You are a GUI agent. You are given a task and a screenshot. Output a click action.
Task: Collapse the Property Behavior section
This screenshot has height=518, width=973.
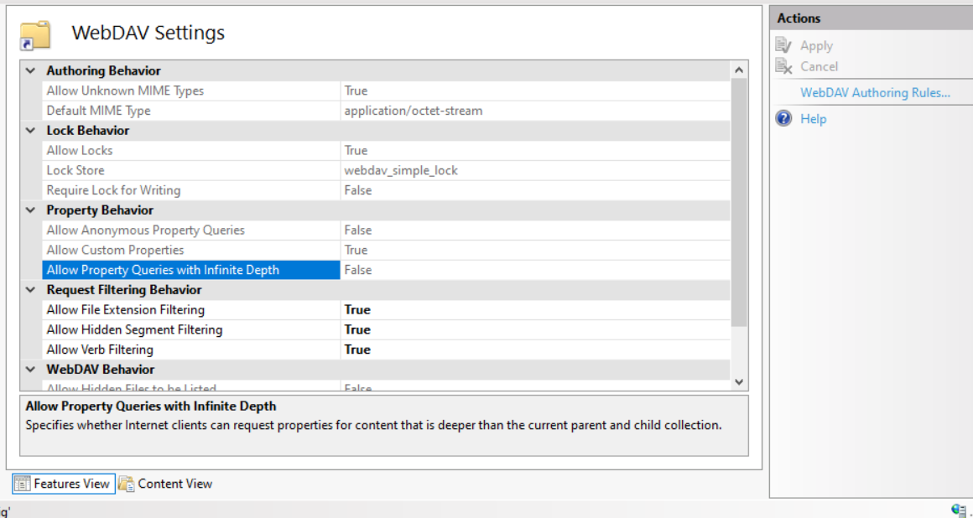click(31, 210)
